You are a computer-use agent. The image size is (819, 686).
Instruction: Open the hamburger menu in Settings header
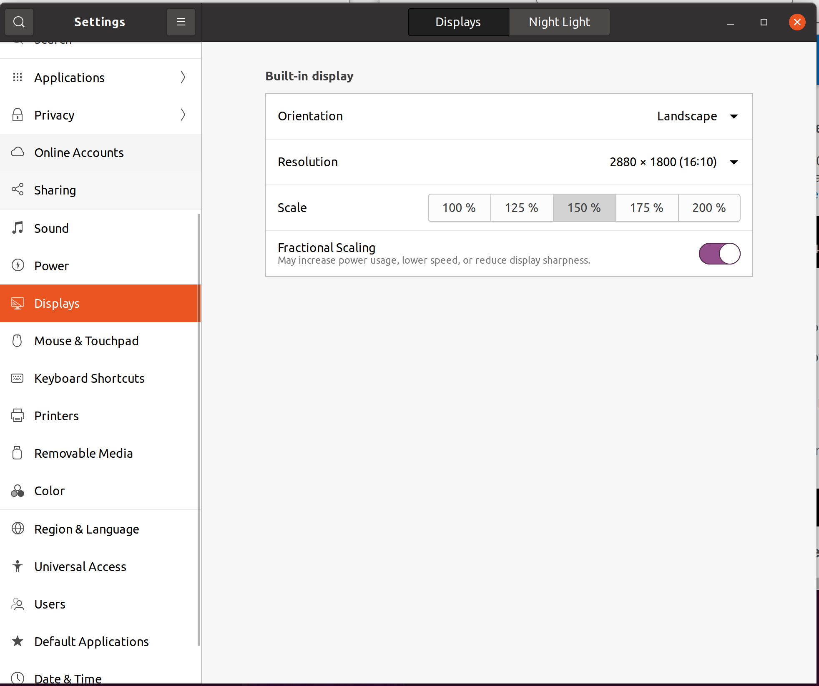[x=181, y=22]
